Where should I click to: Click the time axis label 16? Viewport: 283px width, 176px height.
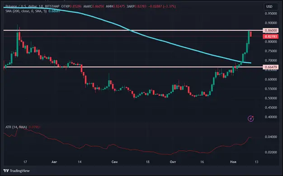pyautogui.click(x=202, y=162)
